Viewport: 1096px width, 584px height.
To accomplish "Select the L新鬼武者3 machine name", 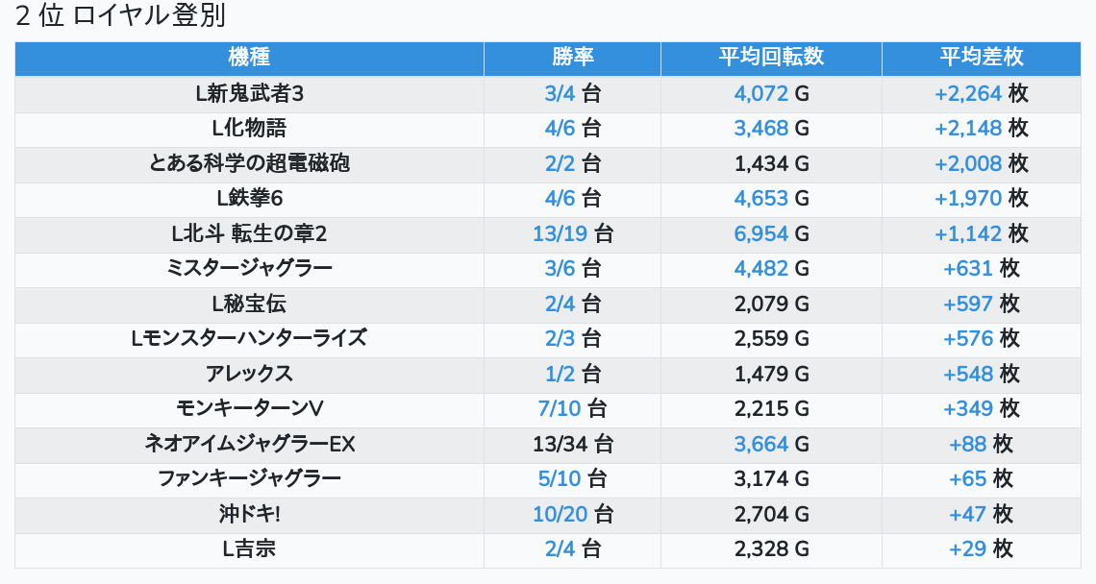I will point(249,93).
